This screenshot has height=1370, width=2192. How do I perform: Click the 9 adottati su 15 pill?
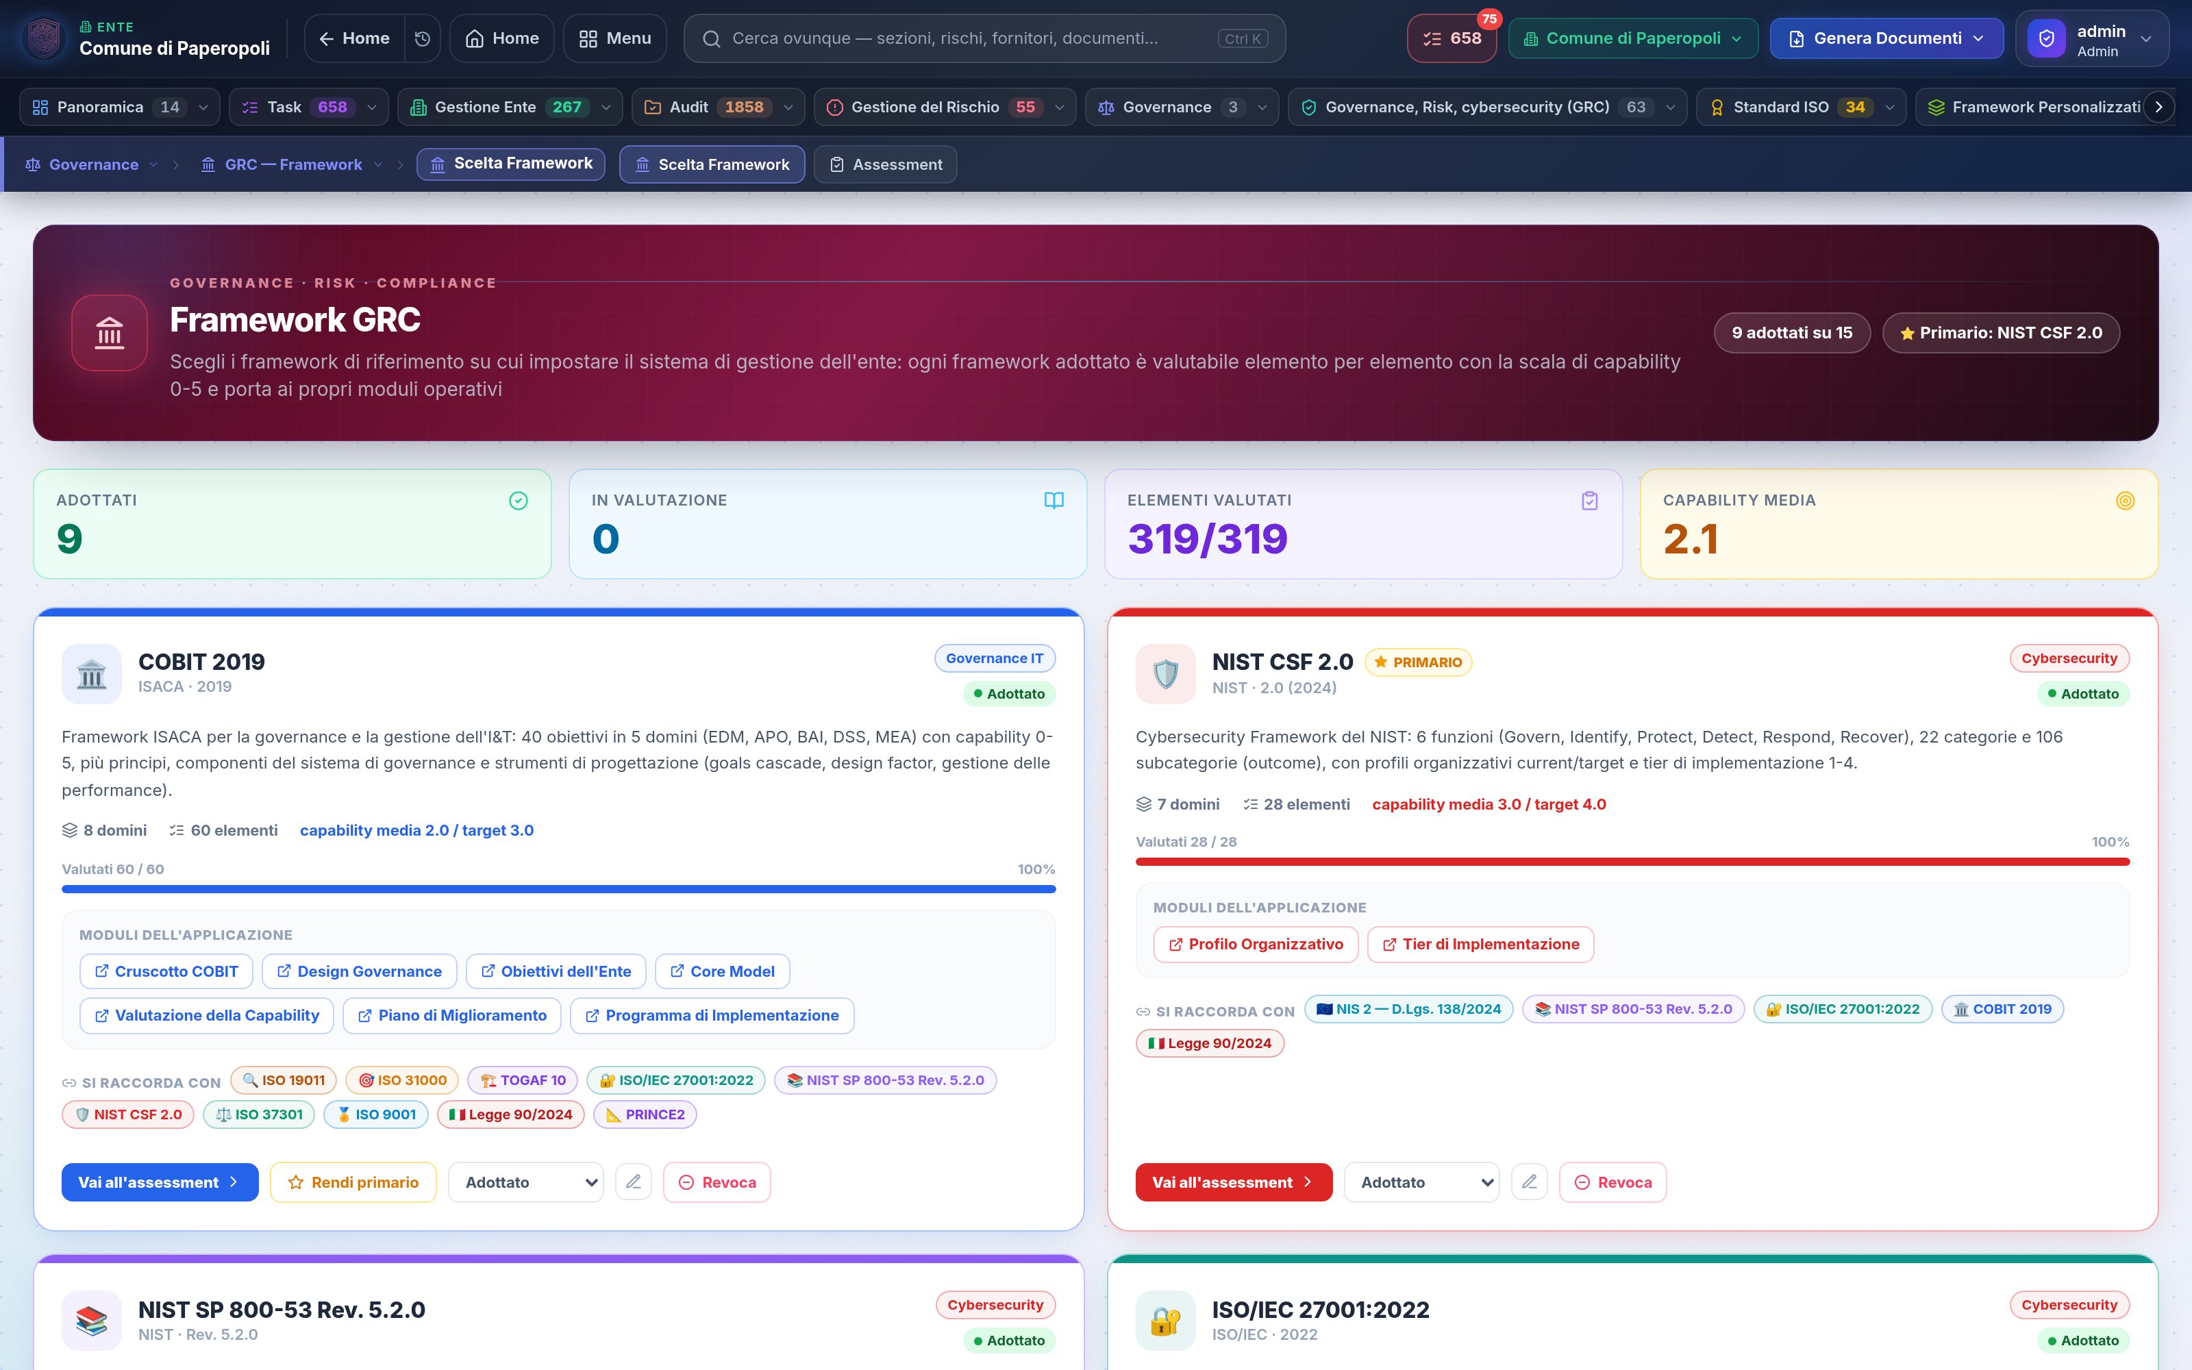(1792, 332)
